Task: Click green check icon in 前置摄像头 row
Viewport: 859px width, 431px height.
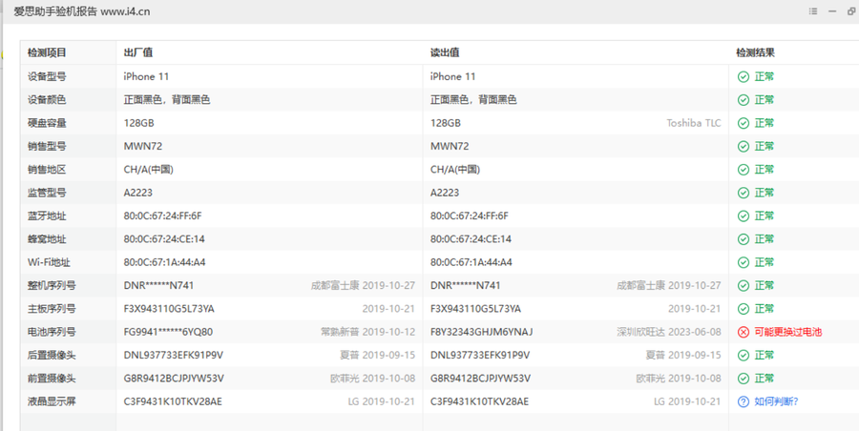Action: coord(743,379)
